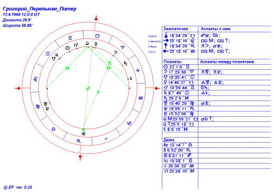Click the Capricorn sign on the zodiac ring

(129, 123)
